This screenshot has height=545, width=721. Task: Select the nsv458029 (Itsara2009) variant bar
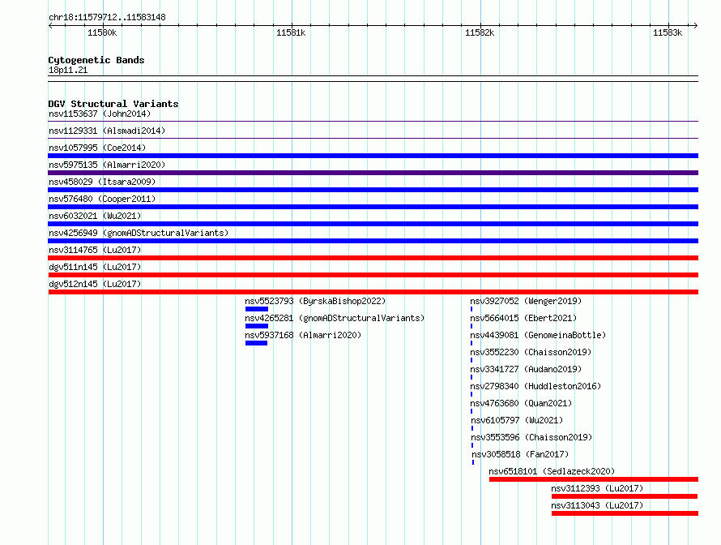(373, 190)
